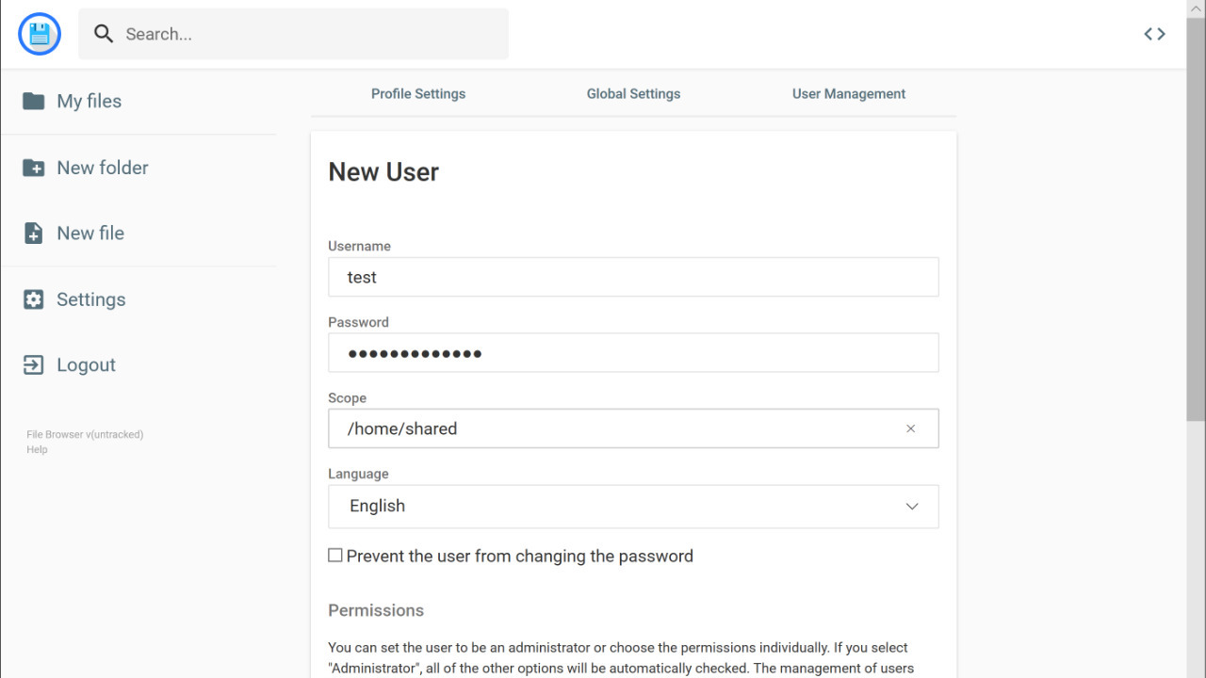Click into the Password input field
Screen dimensions: 1206x678
(x=633, y=353)
